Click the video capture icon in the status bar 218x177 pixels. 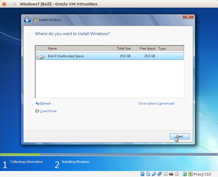tap(171, 174)
